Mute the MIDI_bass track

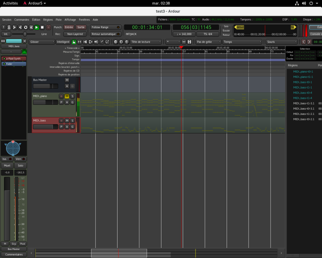pyautogui.click(x=67, y=121)
